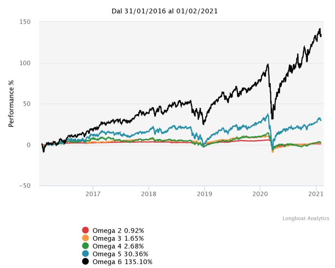The width and height of the screenshot is (335, 268).
Task: Click the 2019 x-axis label
Action: tap(204, 194)
